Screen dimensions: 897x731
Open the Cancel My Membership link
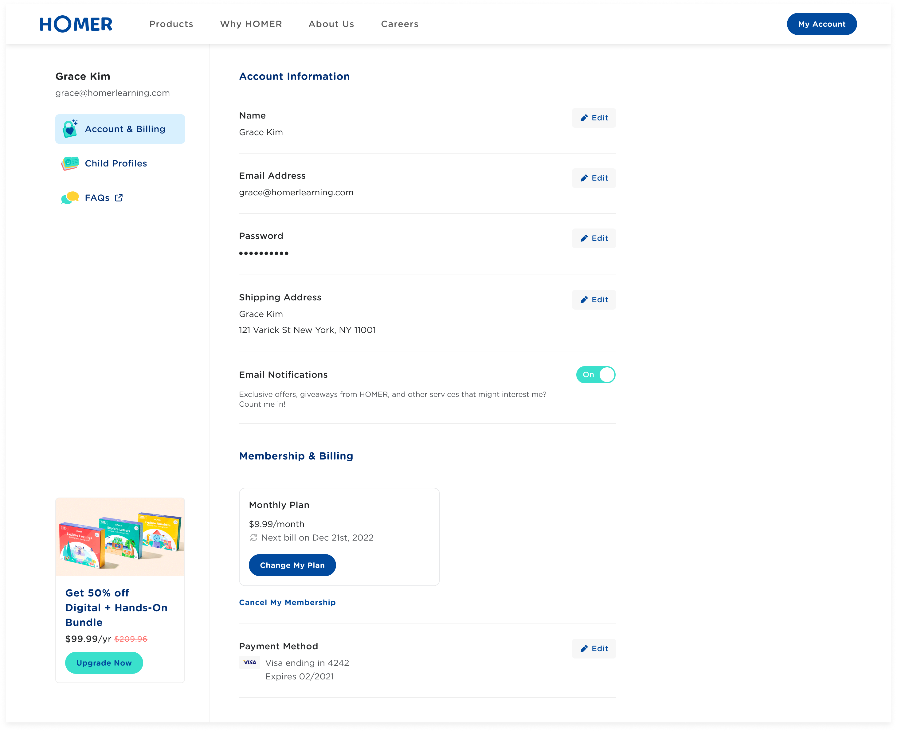point(287,602)
